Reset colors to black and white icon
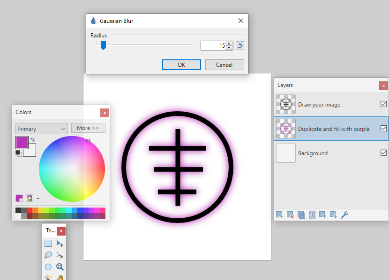This screenshot has width=389, height=280. 19,153
